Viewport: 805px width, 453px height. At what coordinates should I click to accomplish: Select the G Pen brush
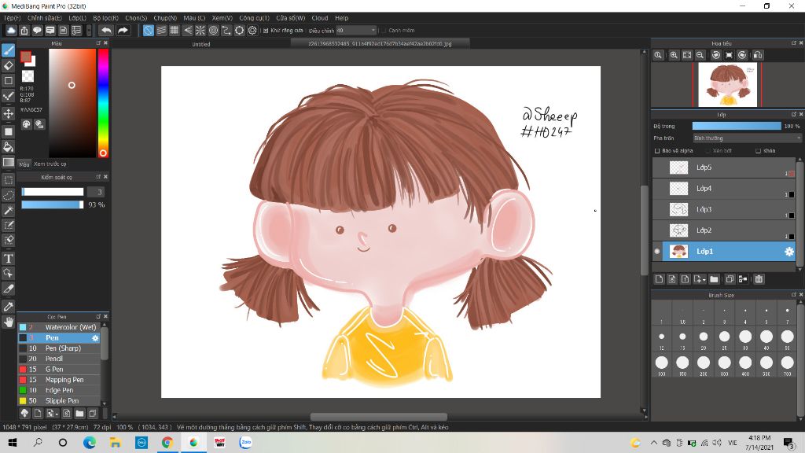coord(59,370)
